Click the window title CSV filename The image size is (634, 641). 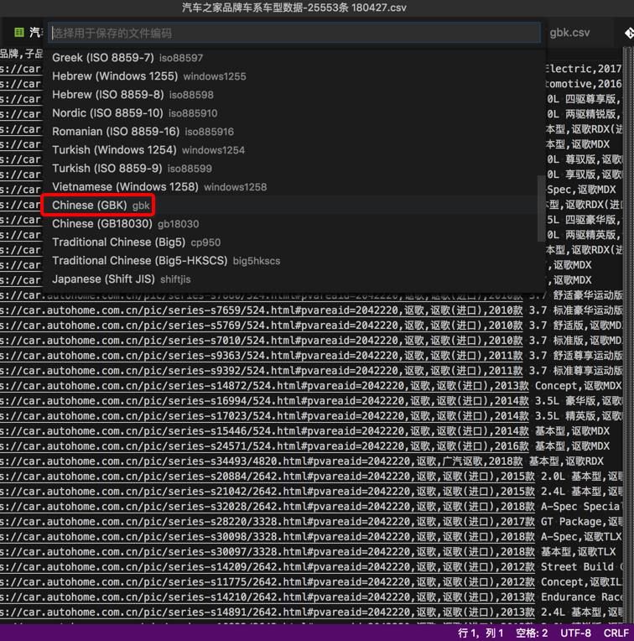click(x=294, y=8)
